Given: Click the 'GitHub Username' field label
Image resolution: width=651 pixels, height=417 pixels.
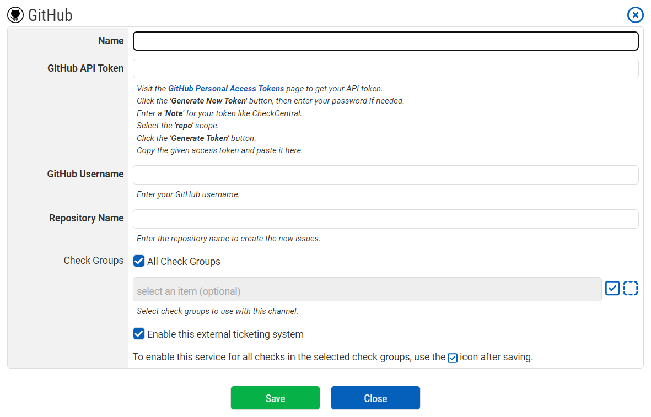Looking at the screenshot, I should pyautogui.click(x=85, y=174).
